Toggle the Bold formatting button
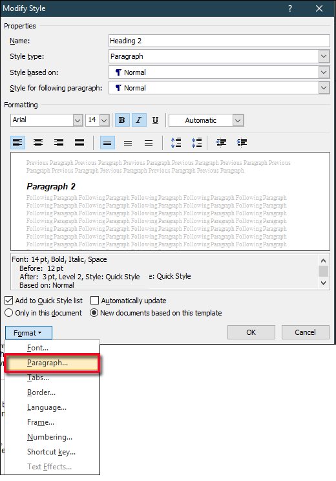Image resolution: width=336 pixels, height=481 pixels. [x=122, y=120]
